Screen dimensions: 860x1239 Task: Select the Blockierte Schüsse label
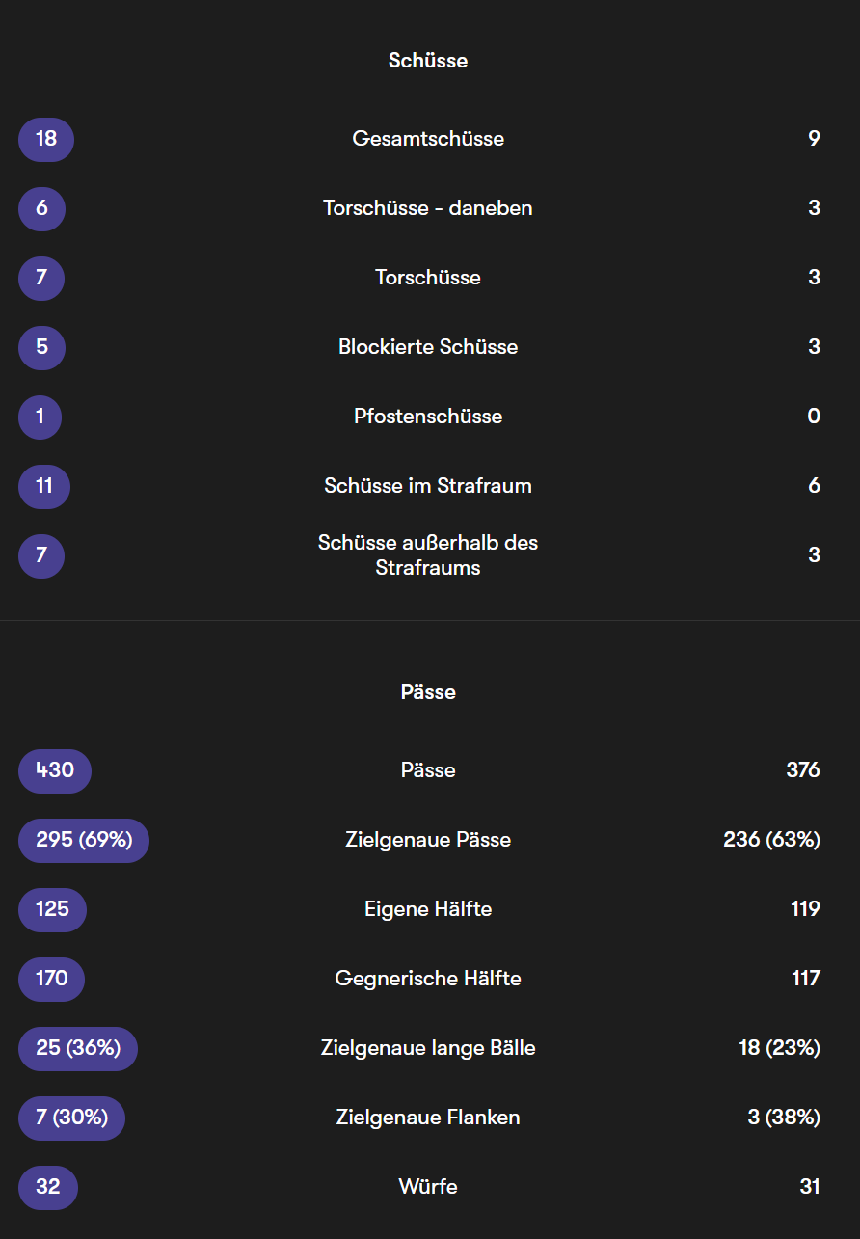click(428, 347)
